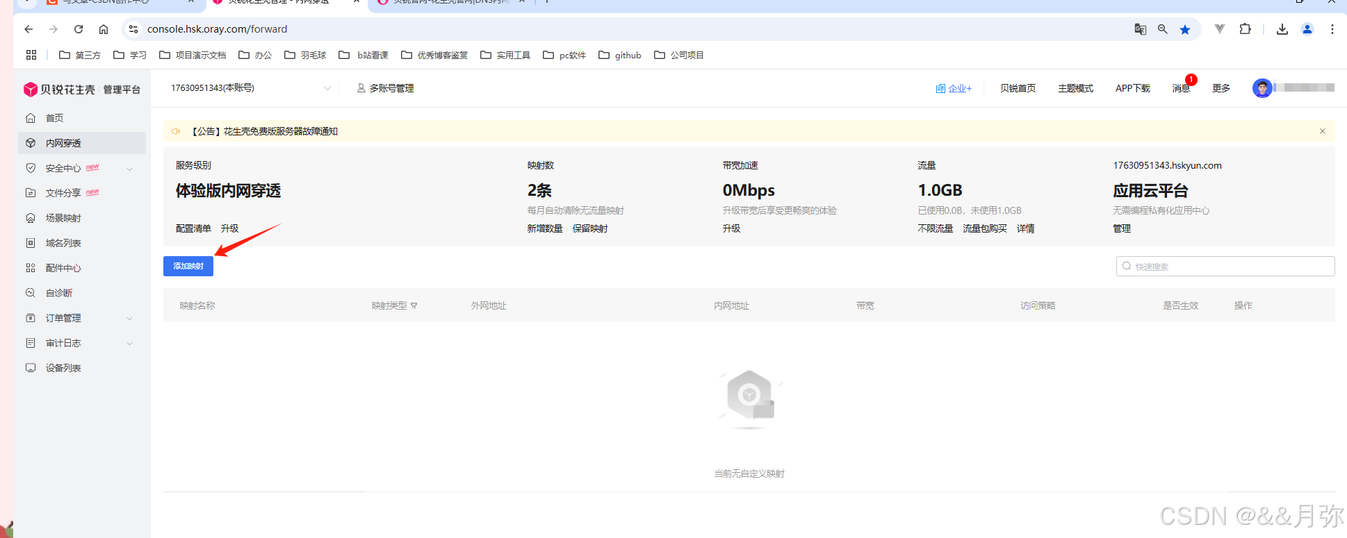The height and width of the screenshot is (538, 1347).
Task: Close the yellow announcement banner
Action: (x=1322, y=131)
